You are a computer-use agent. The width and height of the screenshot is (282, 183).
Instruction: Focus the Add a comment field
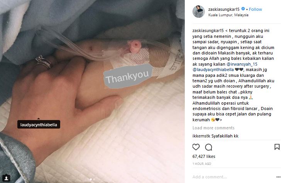[x=233, y=177]
